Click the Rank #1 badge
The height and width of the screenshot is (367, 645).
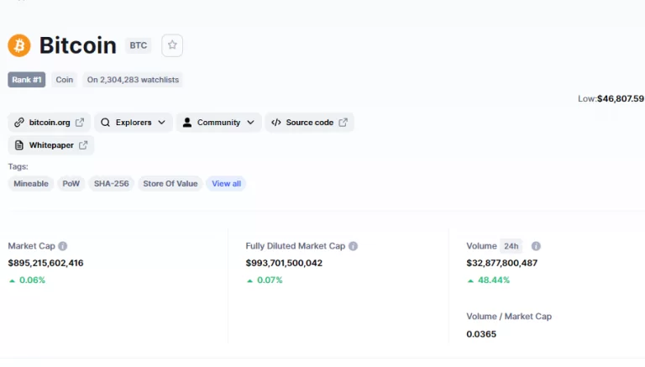tap(27, 80)
